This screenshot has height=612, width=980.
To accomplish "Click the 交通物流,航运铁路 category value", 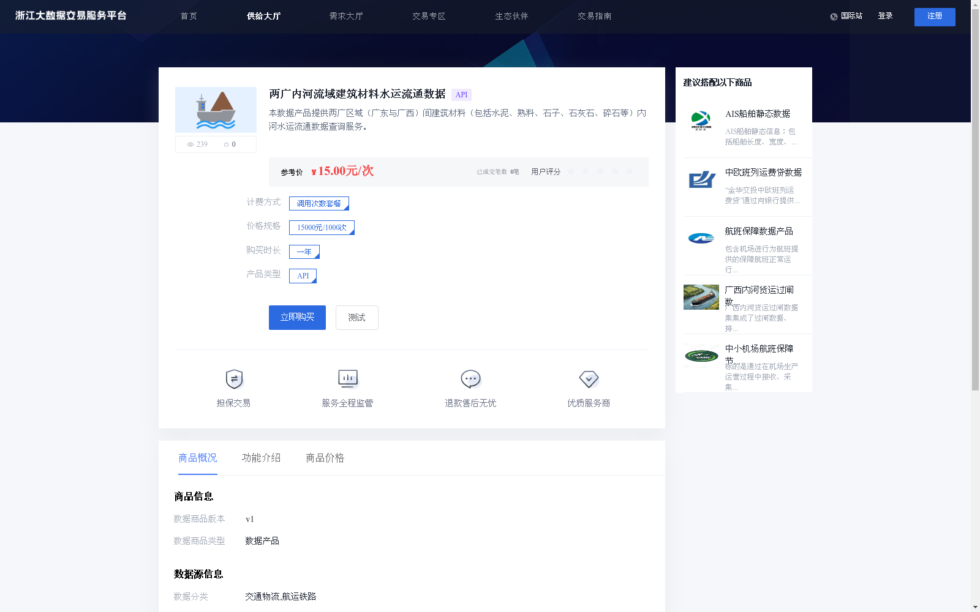I will pyautogui.click(x=281, y=597).
